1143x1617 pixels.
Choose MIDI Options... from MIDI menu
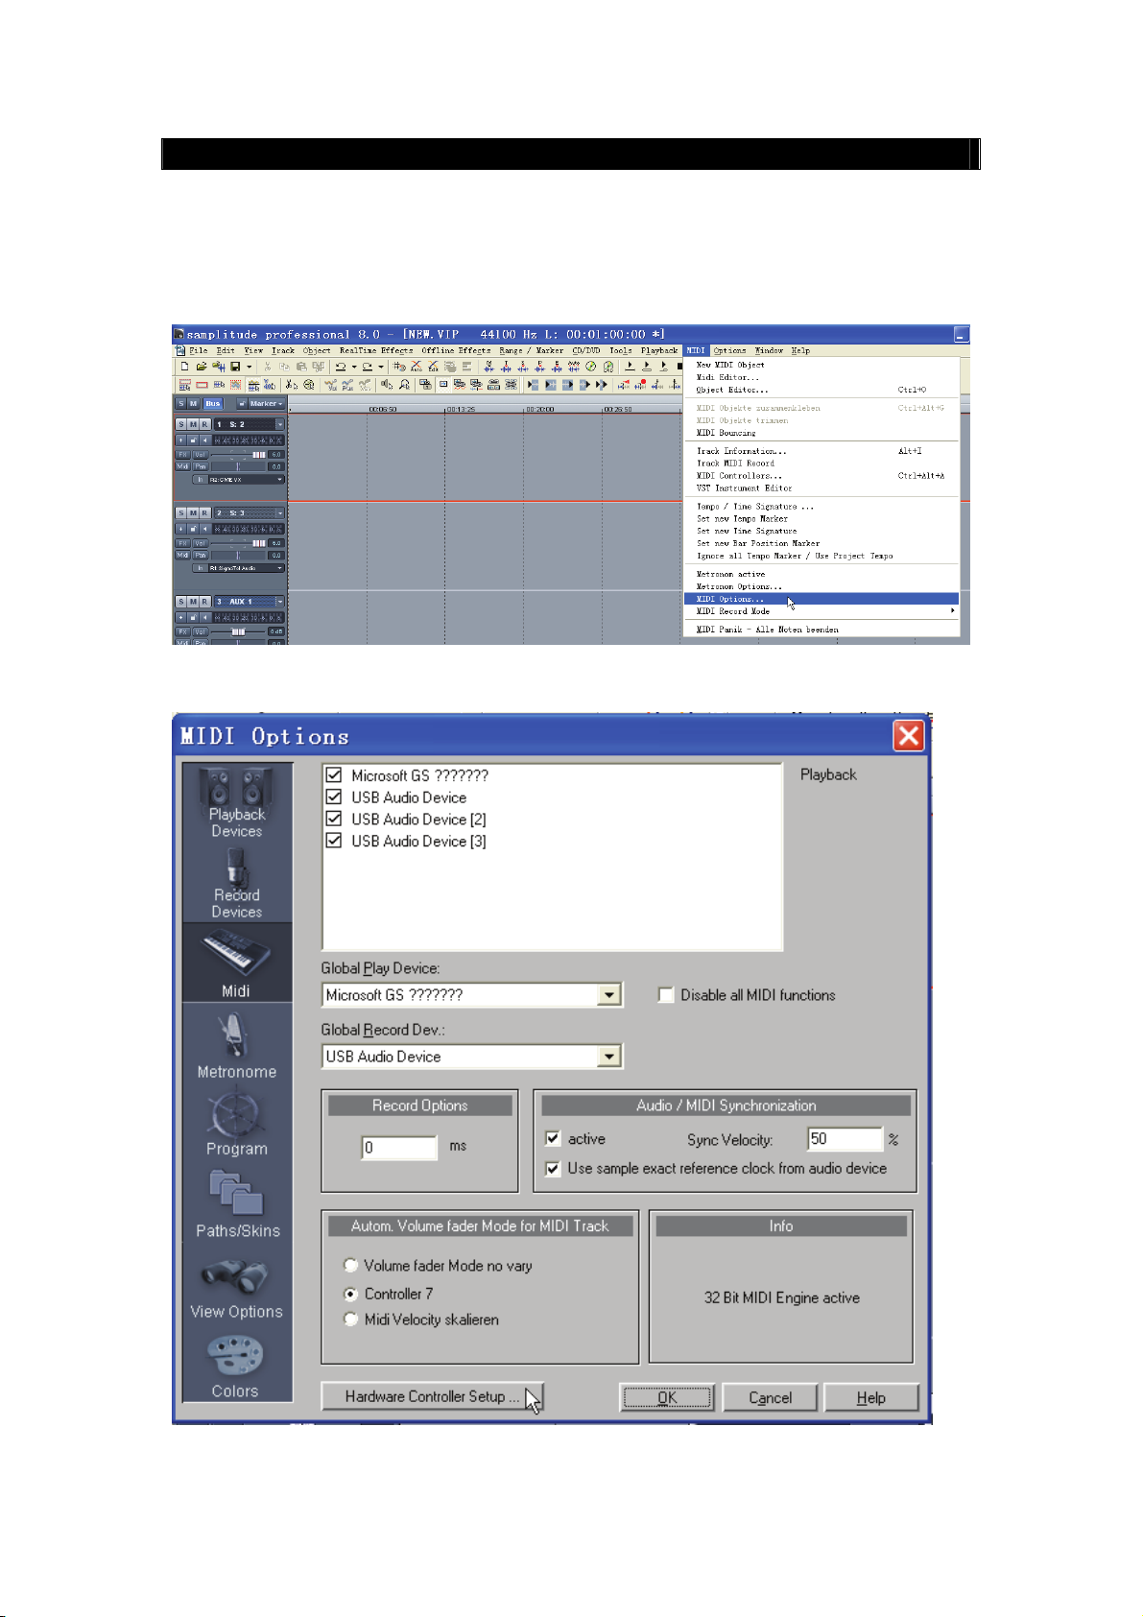tap(822, 599)
